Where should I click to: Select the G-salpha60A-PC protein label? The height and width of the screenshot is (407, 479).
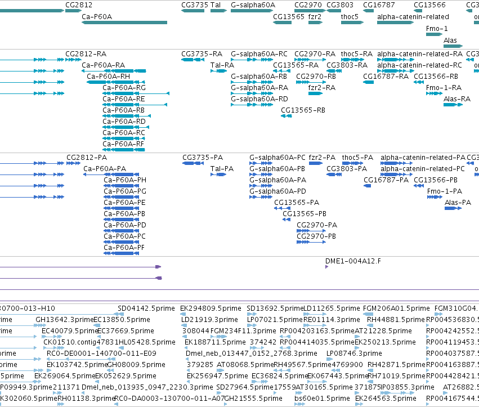click(277, 158)
